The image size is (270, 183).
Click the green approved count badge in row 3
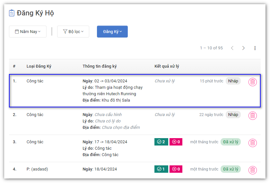[x=161, y=142]
